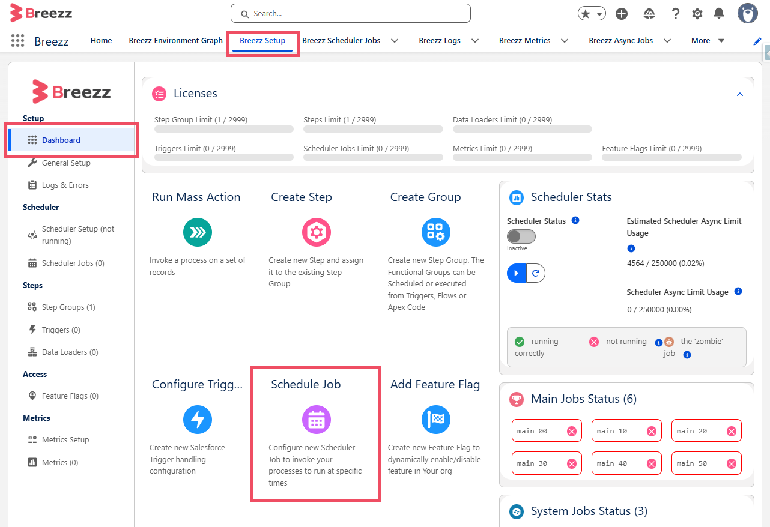770x527 pixels.
Task: Select the Breezz Setup tab
Action: pyautogui.click(x=262, y=41)
